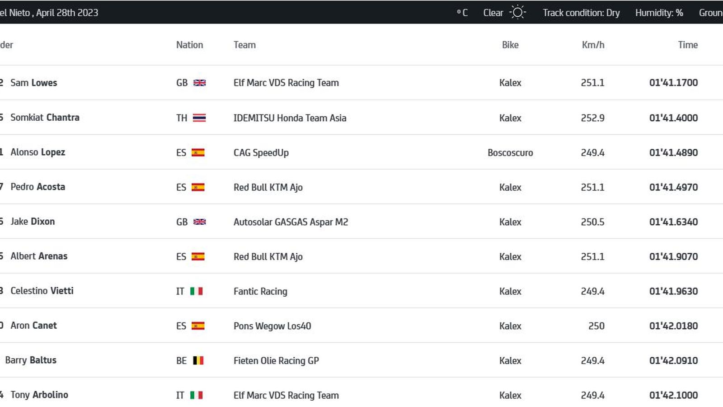Select the Spanish flag next to Alonso Lopez
This screenshot has height=407, width=723.
[x=198, y=152]
